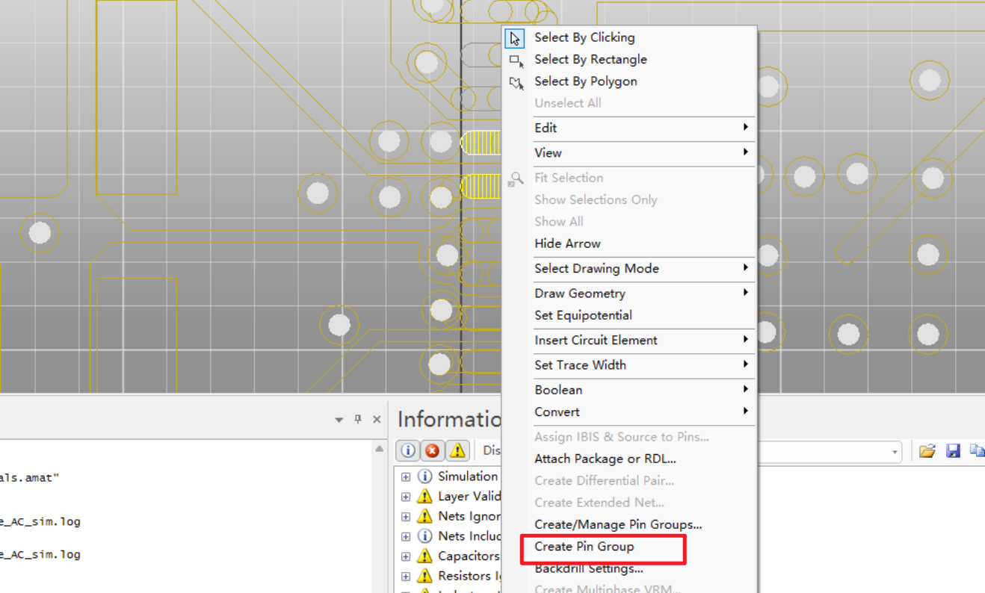Click Hide Arrow menu entry

pos(629,243)
